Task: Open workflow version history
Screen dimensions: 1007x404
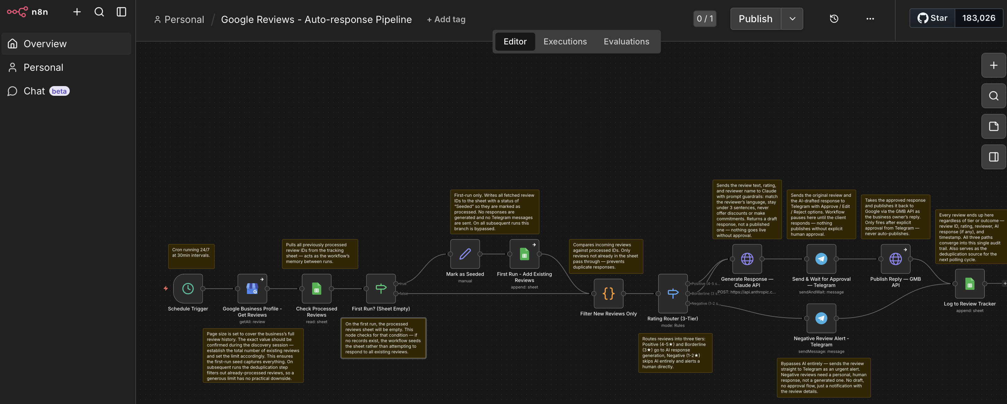Action: [x=834, y=18]
